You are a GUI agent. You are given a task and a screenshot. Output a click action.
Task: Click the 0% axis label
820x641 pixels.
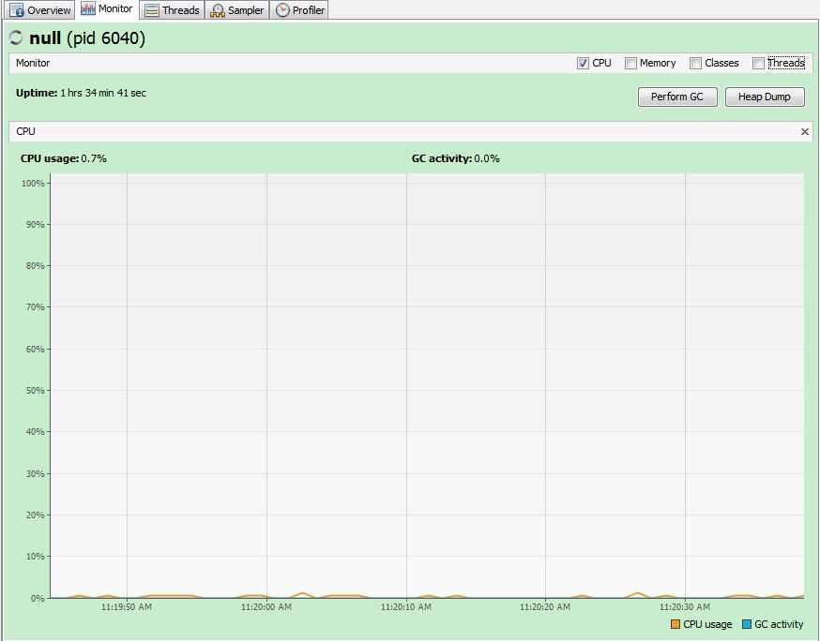click(x=38, y=598)
